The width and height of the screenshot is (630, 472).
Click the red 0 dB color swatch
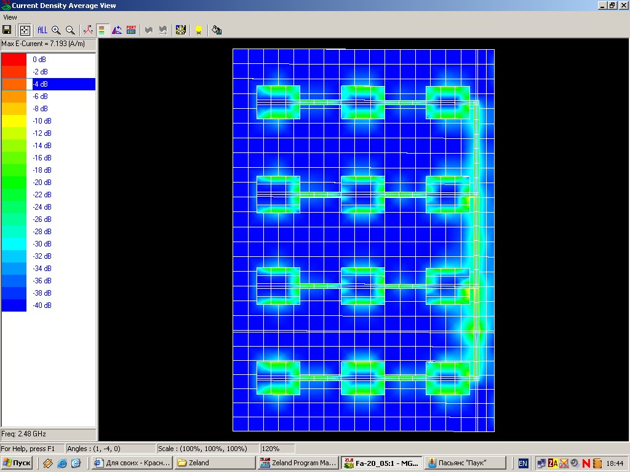[x=14, y=60]
